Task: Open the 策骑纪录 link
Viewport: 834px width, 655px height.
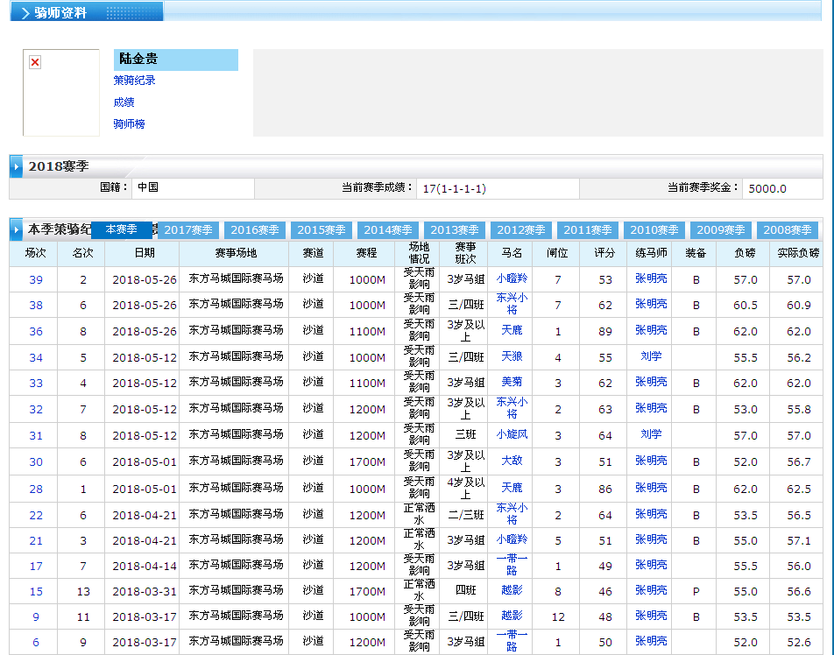Action: point(134,81)
